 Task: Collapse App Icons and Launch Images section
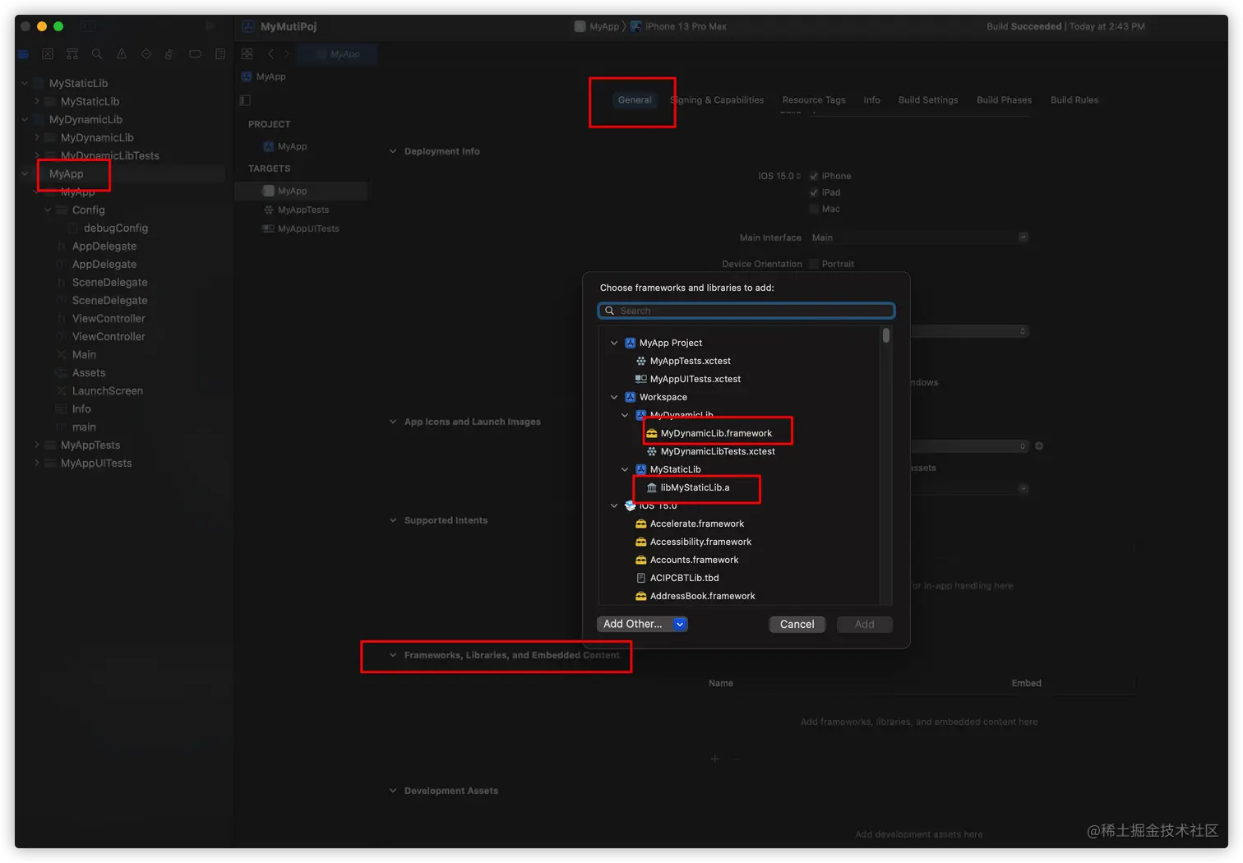tap(393, 422)
